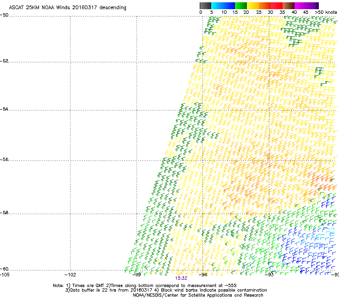This screenshot has width=339, height=298.
Task: Click the -60 latitude axis label
Action: [x=4, y=269]
